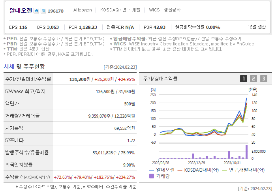The image size is (276, 193).
Task: Select 9,359,070주 / 12,228억원 value
Action: (x=112, y=116)
